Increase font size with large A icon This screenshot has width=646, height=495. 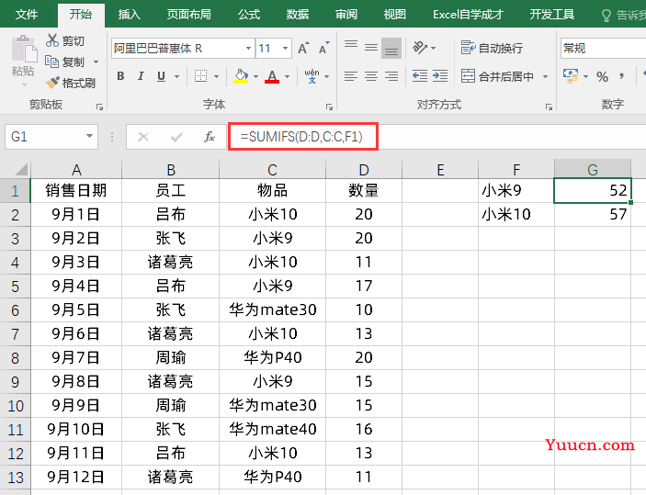pos(303,48)
